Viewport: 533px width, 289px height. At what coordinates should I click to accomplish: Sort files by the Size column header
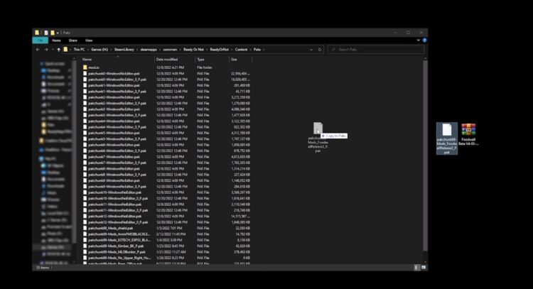235,59
